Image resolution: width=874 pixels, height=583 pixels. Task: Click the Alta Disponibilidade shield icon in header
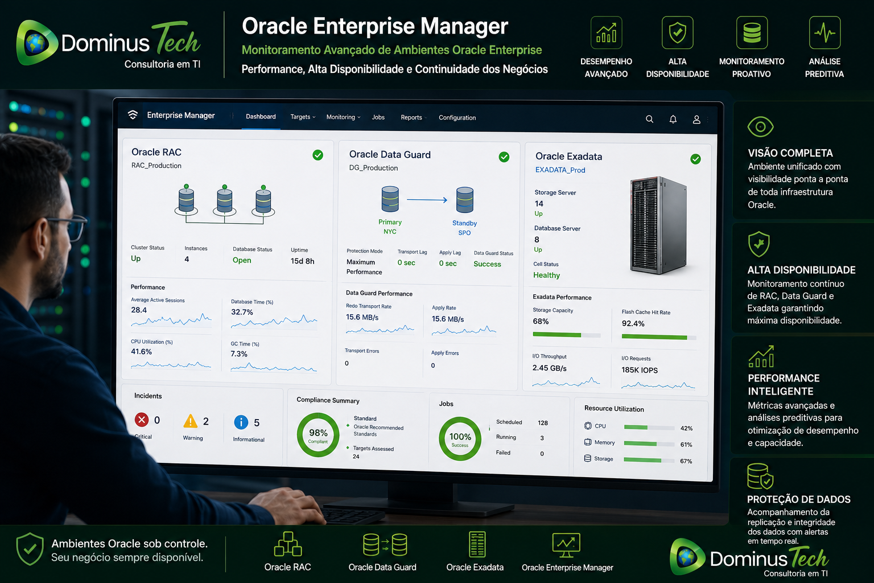(x=677, y=32)
